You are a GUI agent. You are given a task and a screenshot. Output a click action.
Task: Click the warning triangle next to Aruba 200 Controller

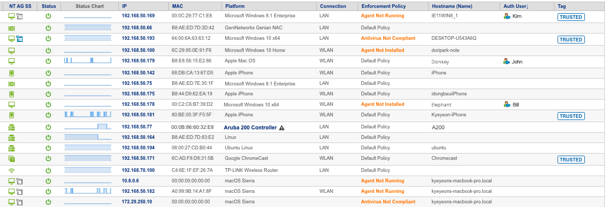(282, 127)
